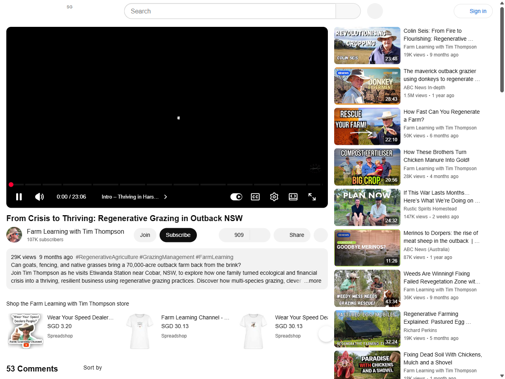505x379 pixels.
Task: Turn on closed captions CC
Action: point(255,197)
